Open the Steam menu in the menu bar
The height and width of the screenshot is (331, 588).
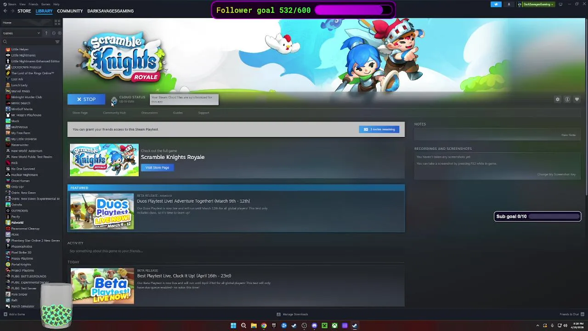pyautogui.click(x=12, y=4)
